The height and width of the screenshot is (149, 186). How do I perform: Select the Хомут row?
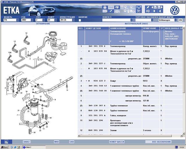click(130, 81)
